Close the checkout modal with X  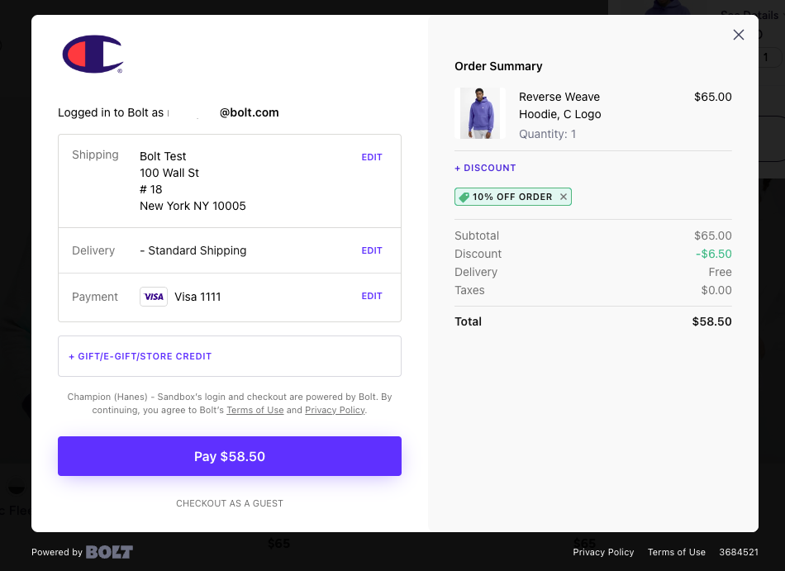pos(739,35)
